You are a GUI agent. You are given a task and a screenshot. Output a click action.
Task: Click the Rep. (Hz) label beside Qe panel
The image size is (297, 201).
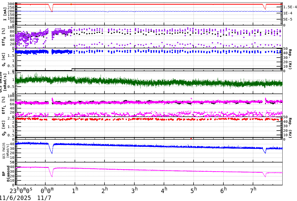[290, 59]
